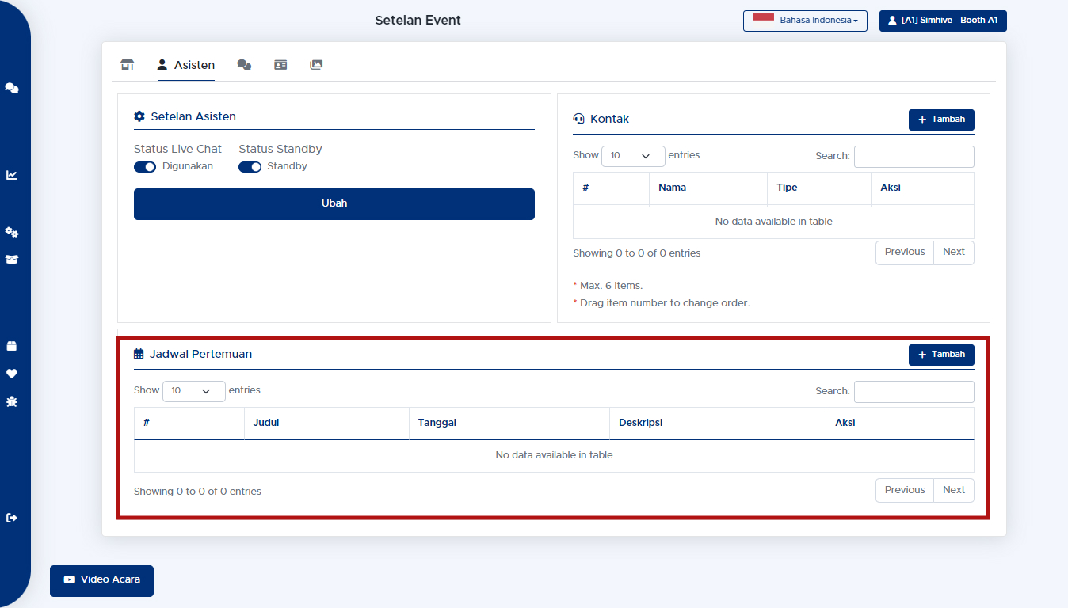This screenshot has width=1068, height=608.
Task: Sort Kontak table by Tipe column
Action: [x=819, y=188]
